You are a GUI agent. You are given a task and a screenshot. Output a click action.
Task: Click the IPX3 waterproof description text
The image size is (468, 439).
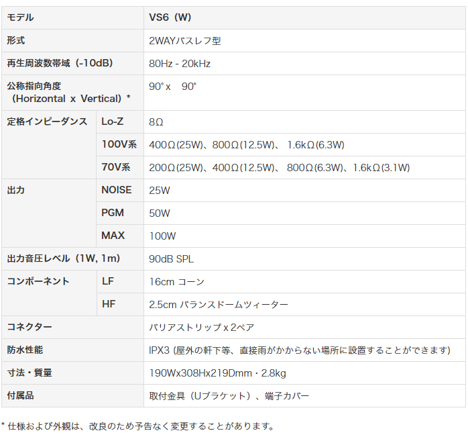[x=300, y=350]
